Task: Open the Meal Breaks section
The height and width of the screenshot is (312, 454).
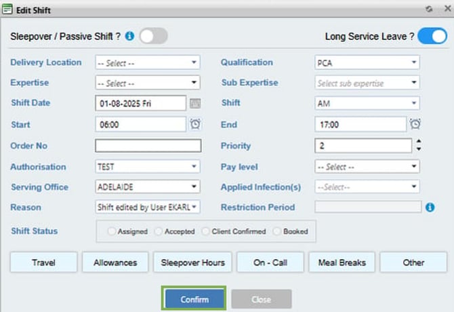Action: [x=342, y=262]
